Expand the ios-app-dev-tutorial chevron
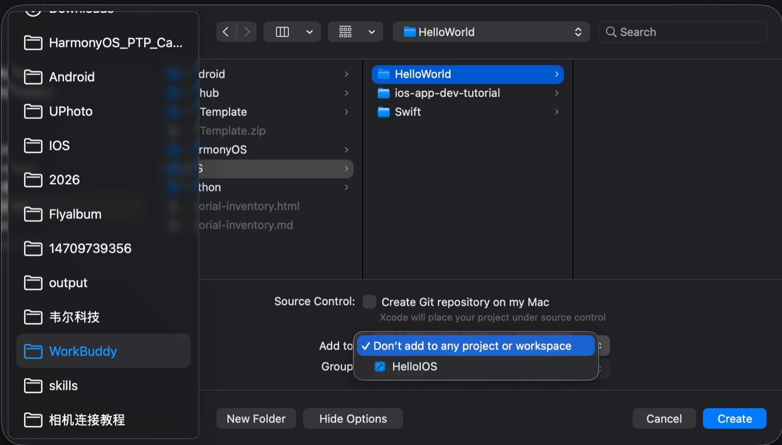This screenshot has height=445, width=782. click(x=557, y=93)
